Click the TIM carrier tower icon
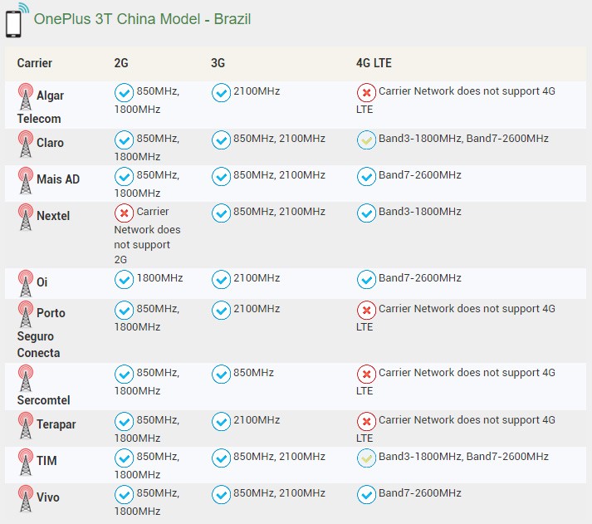The height and width of the screenshot is (524, 592). (x=26, y=463)
